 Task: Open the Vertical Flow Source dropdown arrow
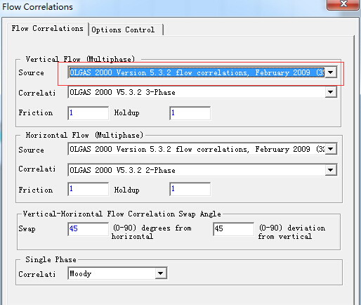pos(331,72)
